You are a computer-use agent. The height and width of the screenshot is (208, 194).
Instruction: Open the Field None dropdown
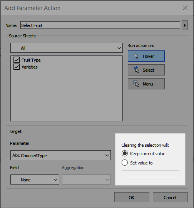[35, 179]
